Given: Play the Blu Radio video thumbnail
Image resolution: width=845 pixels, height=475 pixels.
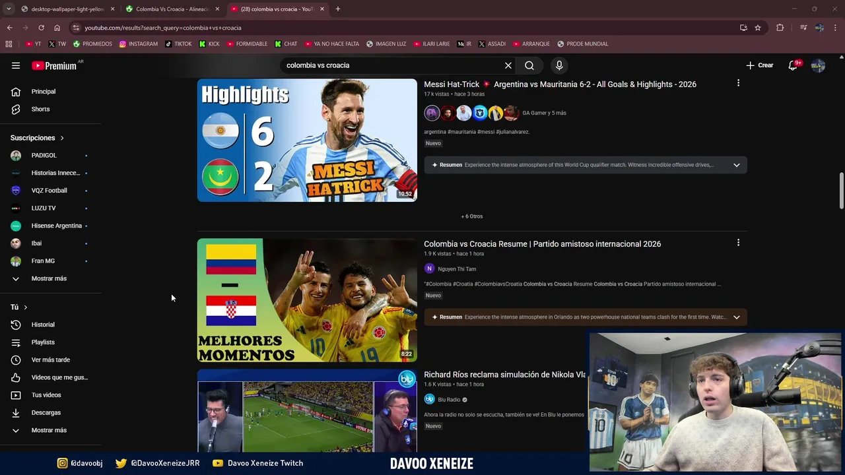Looking at the screenshot, I should click(x=307, y=410).
